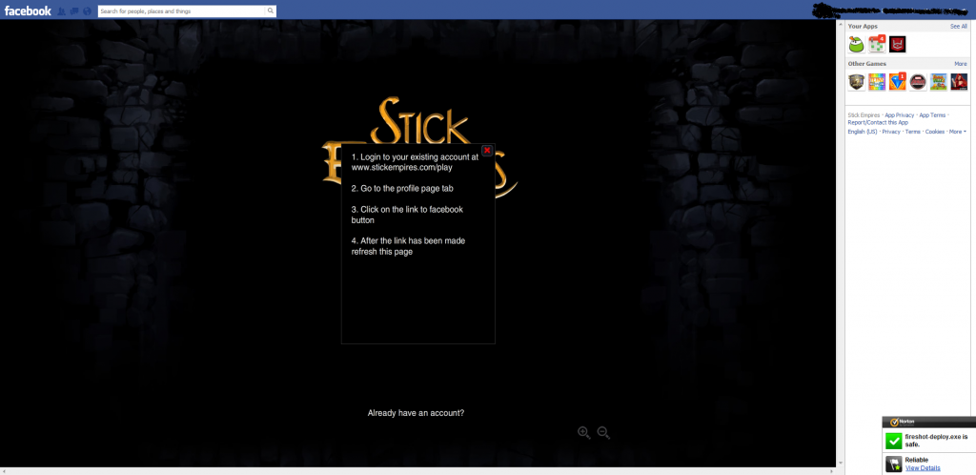The image size is (976, 475).
Task: Zoom out the game view
Action: 603,433
